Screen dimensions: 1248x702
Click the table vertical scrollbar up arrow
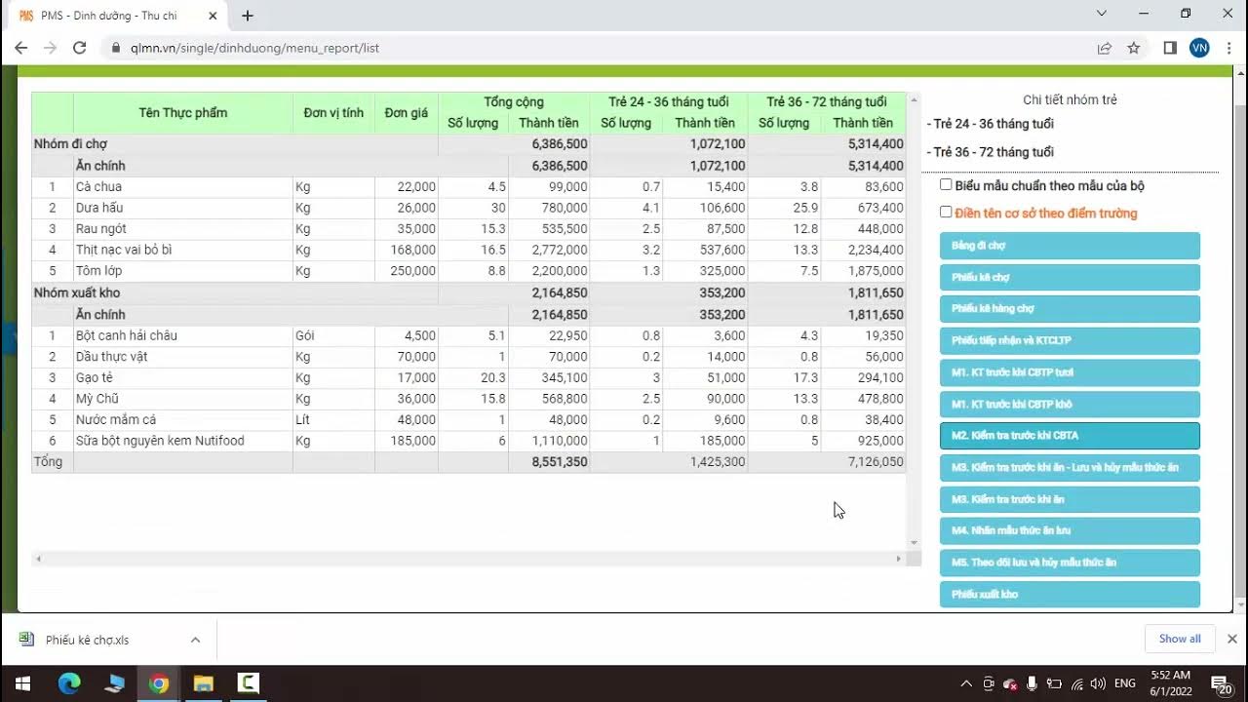(914, 99)
